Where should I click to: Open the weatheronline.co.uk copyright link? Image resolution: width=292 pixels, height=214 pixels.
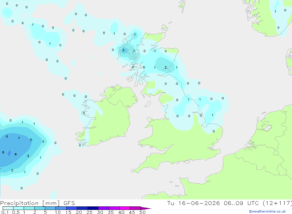click(x=267, y=211)
